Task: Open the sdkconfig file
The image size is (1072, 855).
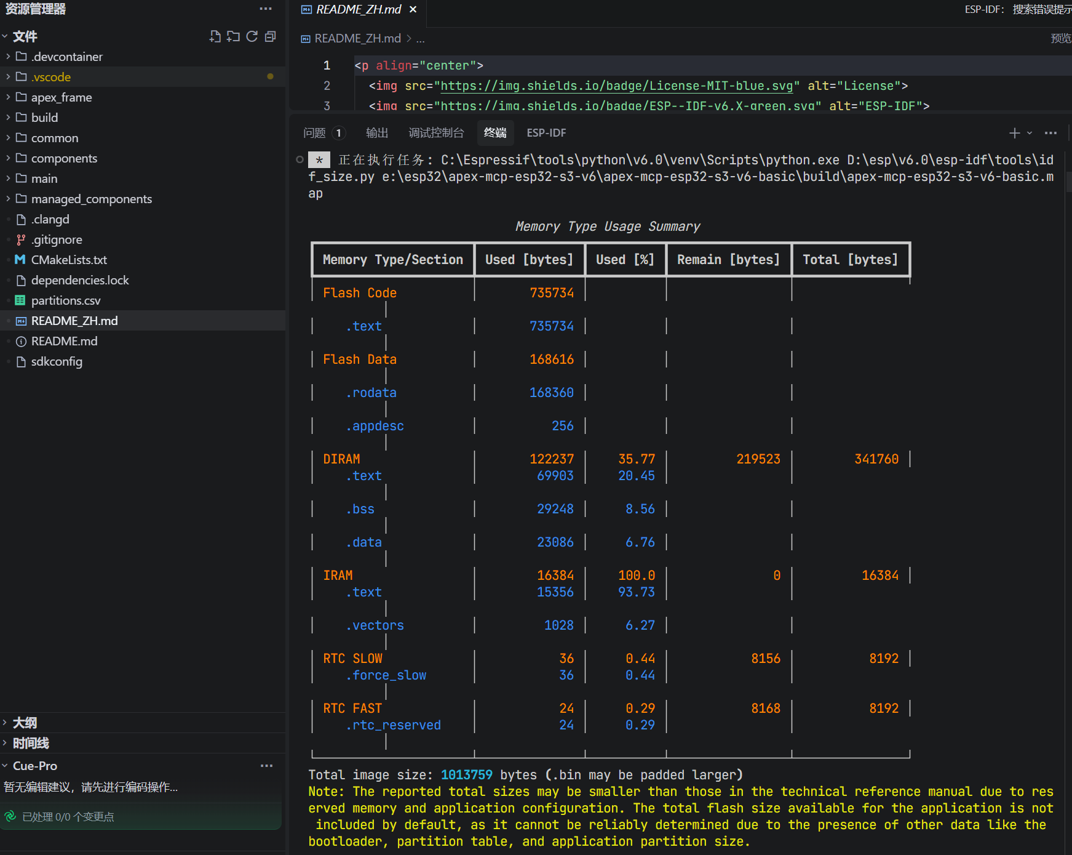Action: click(x=57, y=361)
